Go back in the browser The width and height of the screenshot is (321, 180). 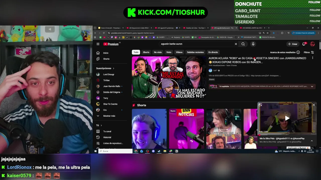coord(95,33)
